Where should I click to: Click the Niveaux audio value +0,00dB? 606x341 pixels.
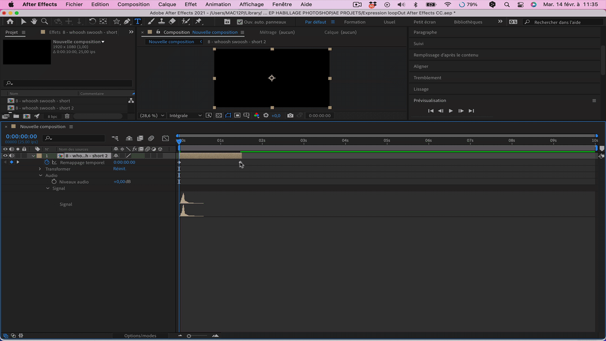[122, 181]
